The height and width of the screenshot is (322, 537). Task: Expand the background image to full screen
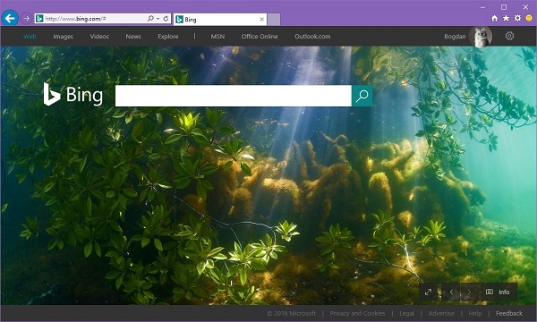[x=428, y=292]
